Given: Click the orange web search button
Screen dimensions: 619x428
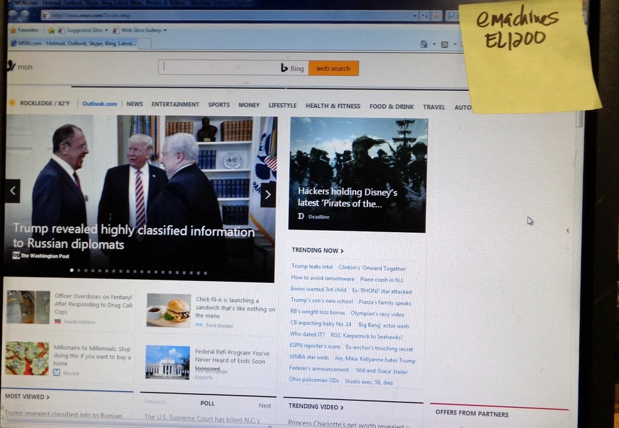Looking at the screenshot, I should pyautogui.click(x=333, y=68).
